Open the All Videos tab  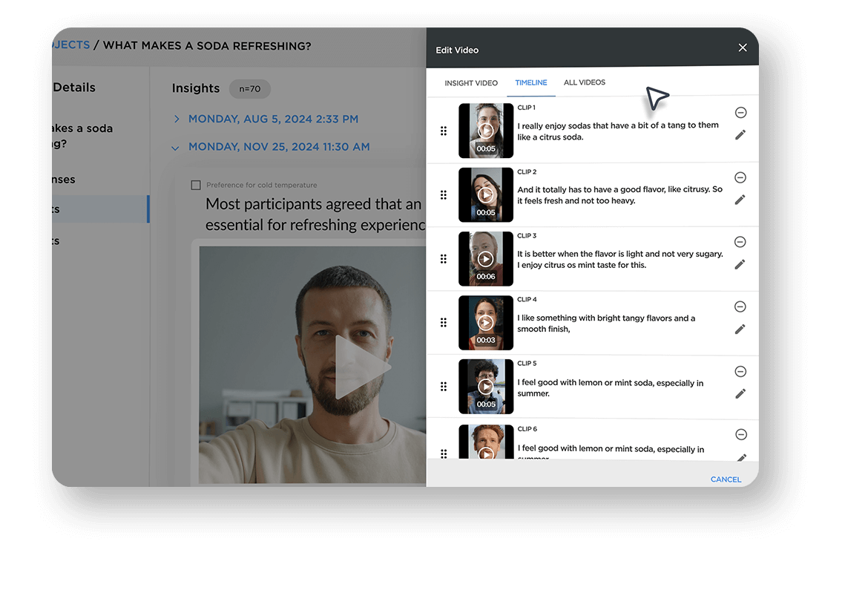[x=584, y=82]
